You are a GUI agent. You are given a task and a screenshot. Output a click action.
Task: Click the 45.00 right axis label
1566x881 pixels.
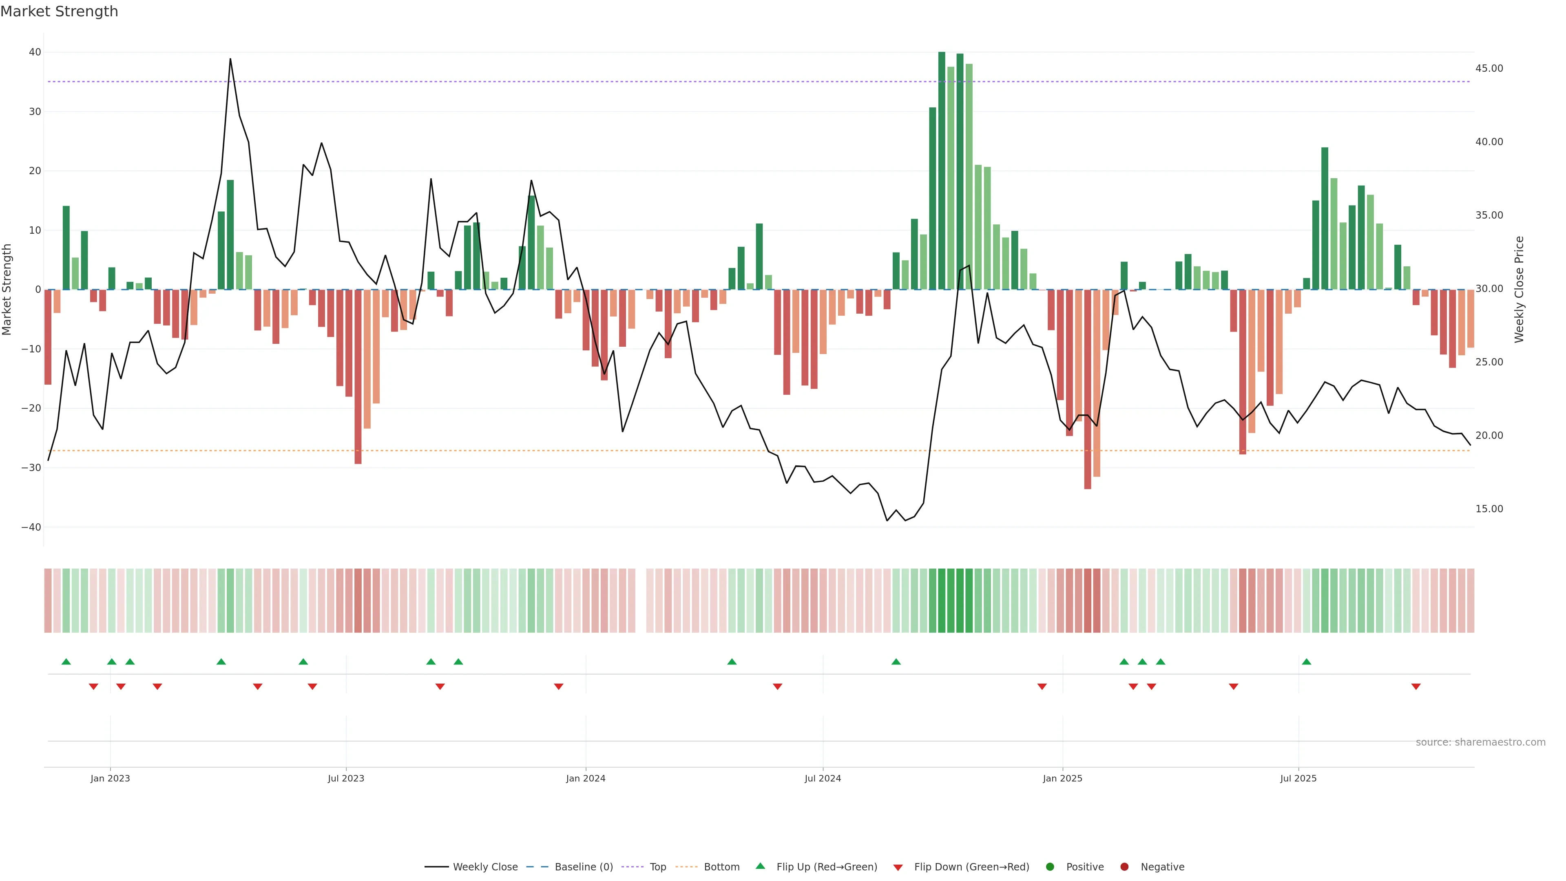(x=1489, y=68)
